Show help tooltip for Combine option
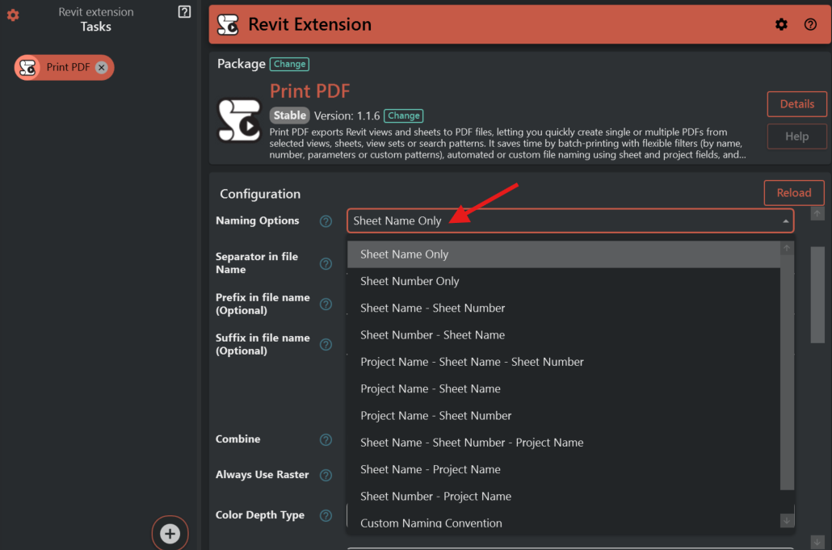The width and height of the screenshot is (832, 550). (x=326, y=439)
